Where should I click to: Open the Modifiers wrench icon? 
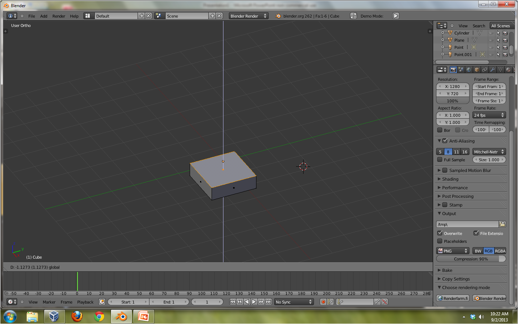(x=492, y=70)
